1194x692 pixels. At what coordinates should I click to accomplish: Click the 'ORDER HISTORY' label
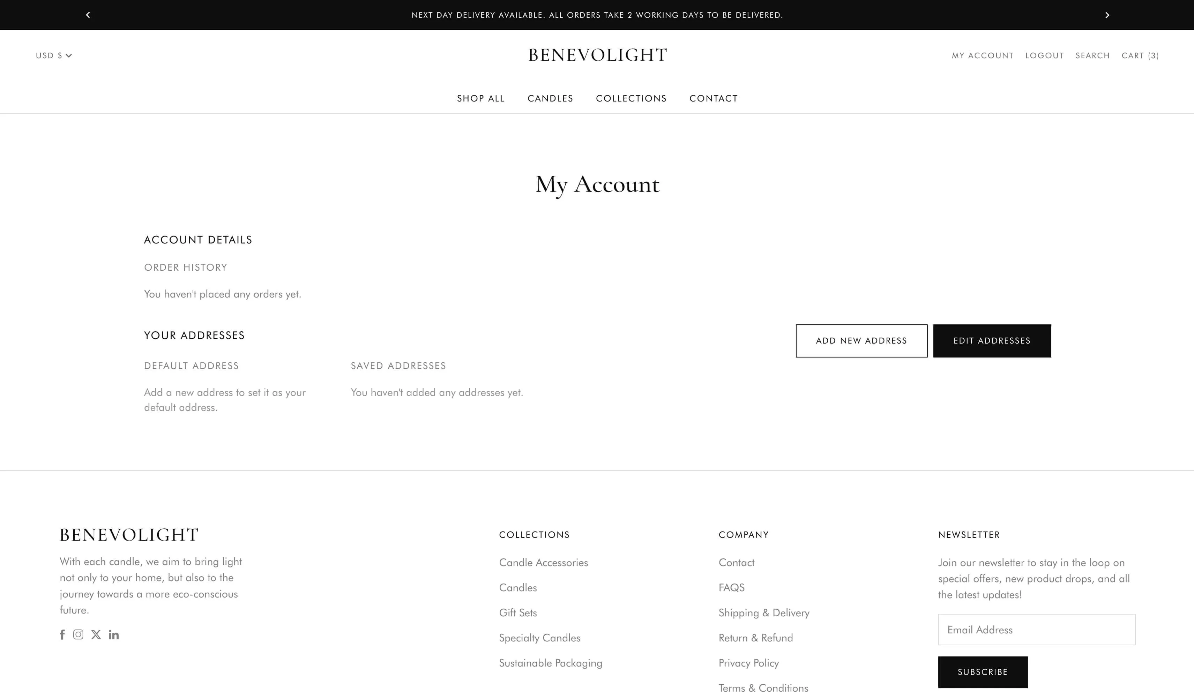pos(186,268)
